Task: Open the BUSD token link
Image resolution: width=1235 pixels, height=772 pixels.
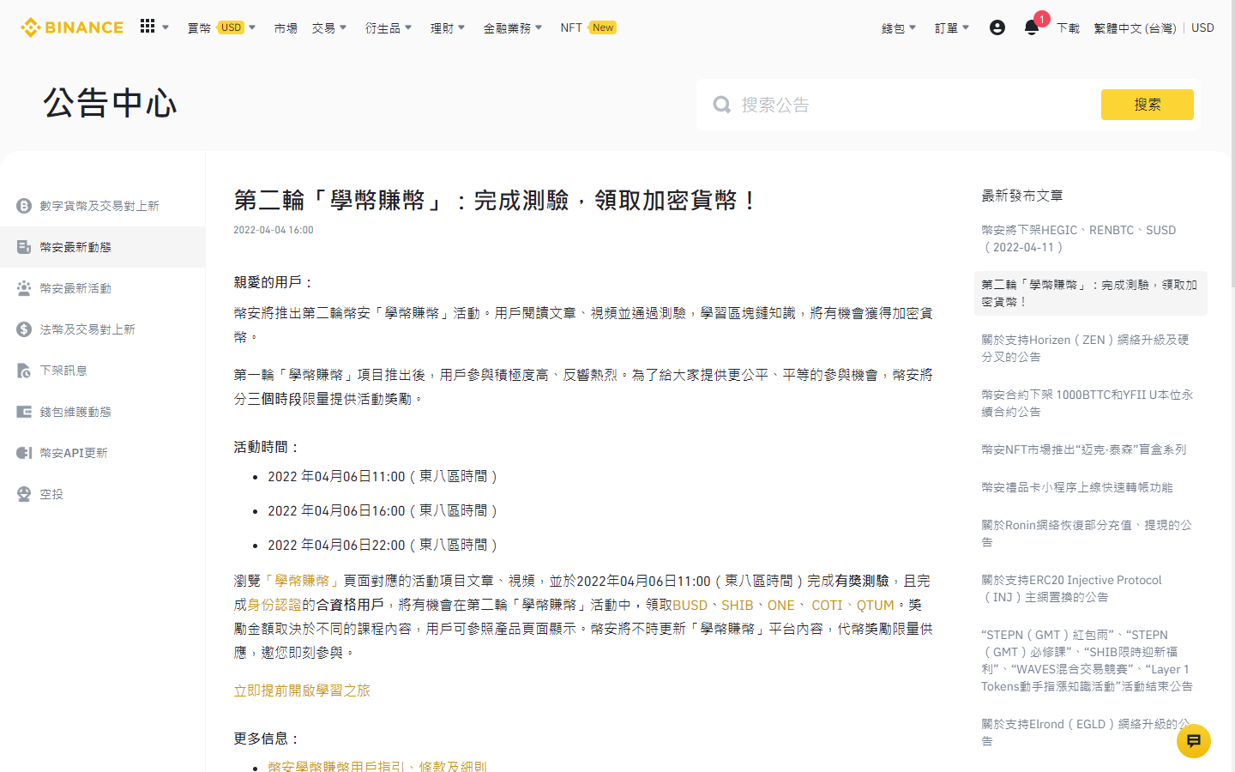Action: [690, 605]
